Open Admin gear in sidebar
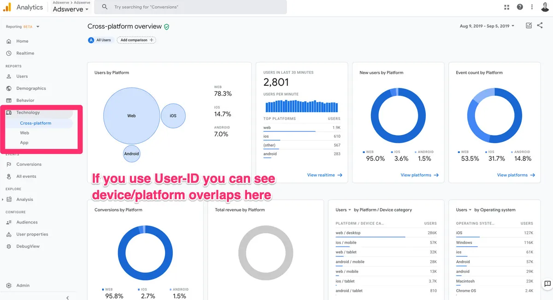The image size is (553, 300). point(9,285)
